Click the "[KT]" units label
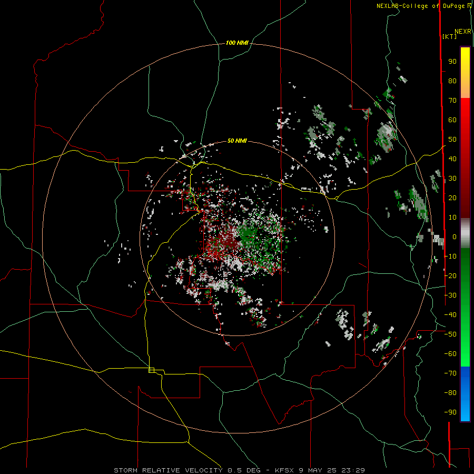This screenshot has height=474, width=474. tap(449, 36)
